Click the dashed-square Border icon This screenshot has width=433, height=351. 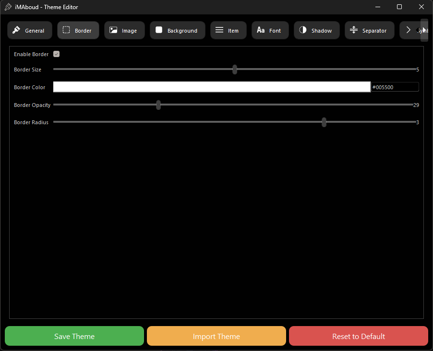pos(66,30)
